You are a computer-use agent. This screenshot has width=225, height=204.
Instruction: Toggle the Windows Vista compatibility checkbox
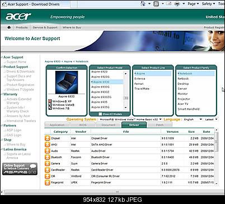50,105
